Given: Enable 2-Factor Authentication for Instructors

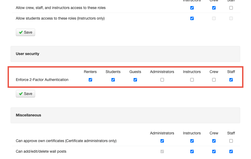Looking at the screenshot, I should [192, 80].
